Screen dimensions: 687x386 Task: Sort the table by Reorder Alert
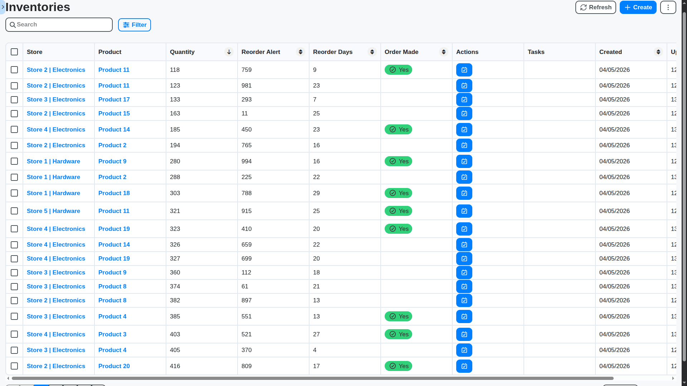[301, 52]
